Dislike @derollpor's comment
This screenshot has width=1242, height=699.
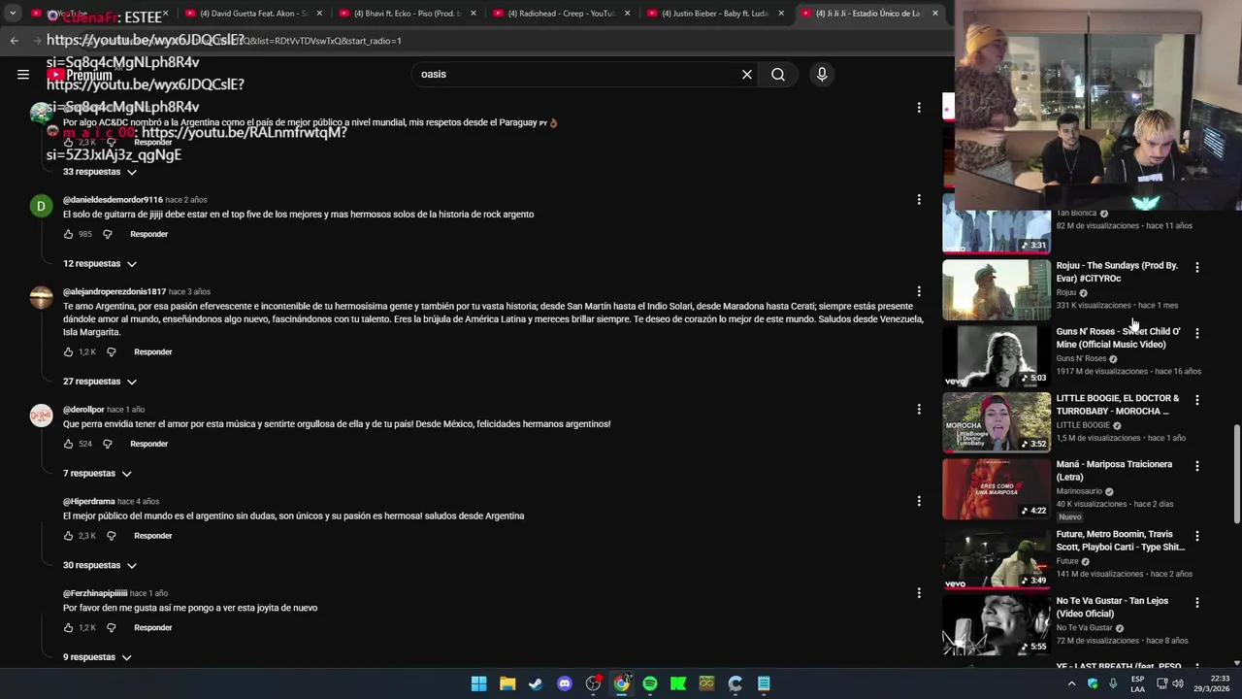click(x=108, y=444)
